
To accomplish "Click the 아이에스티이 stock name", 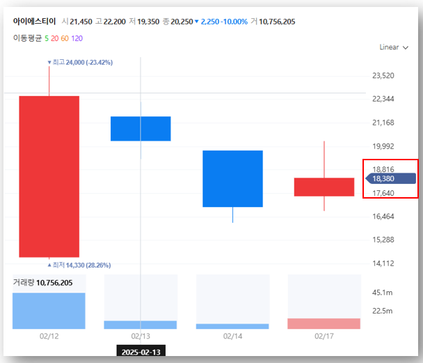I will pyautogui.click(x=34, y=22).
